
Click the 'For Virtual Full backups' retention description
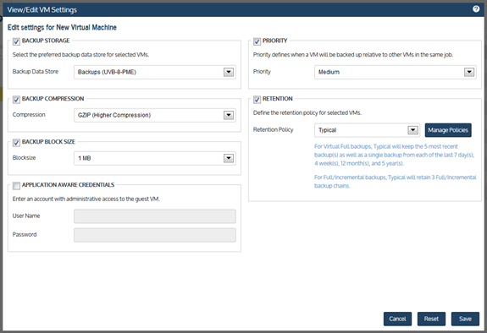click(x=394, y=155)
